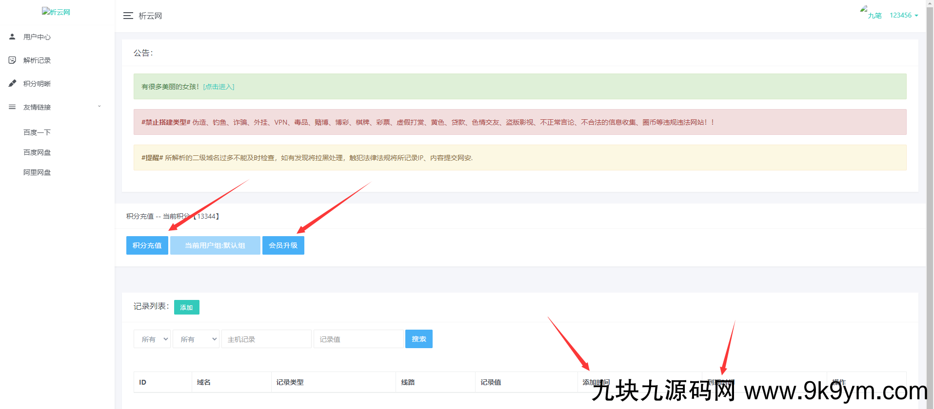
Task: Click the 搜索 search button
Action: (x=418, y=339)
